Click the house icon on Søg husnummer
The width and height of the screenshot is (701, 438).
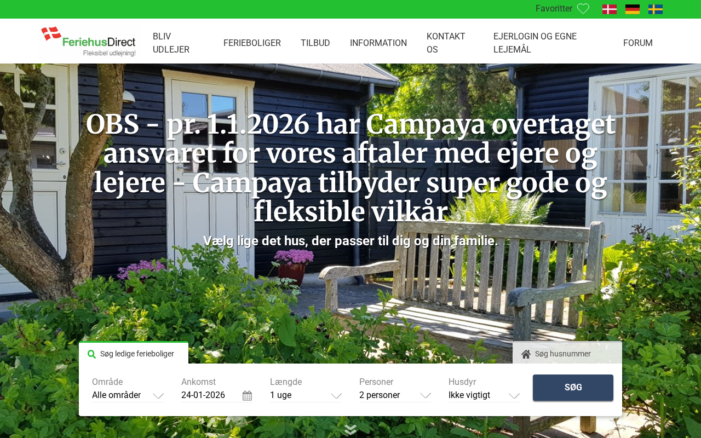click(x=526, y=354)
